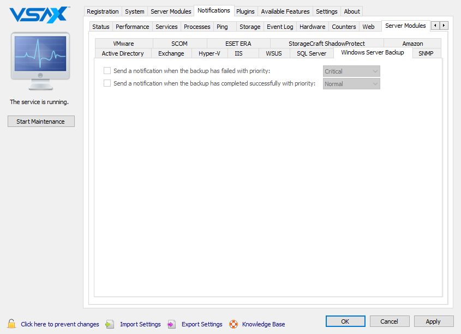Select the Services tab
The width and height of the screenshot is (461, 334).
pos(166,27)
